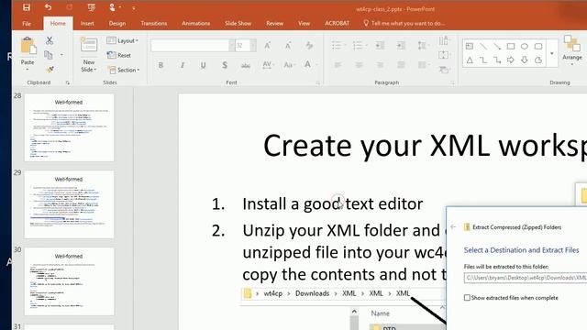Decrease font size with smaller A icon
The image size is (587, 330).
(288, 46)
